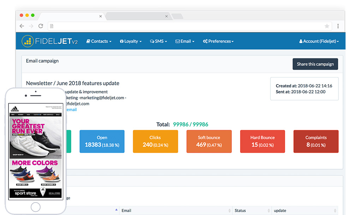Viewport: 353px width, 215px height.
Task: Click the browser forward arrow
Action: [31, 26]
